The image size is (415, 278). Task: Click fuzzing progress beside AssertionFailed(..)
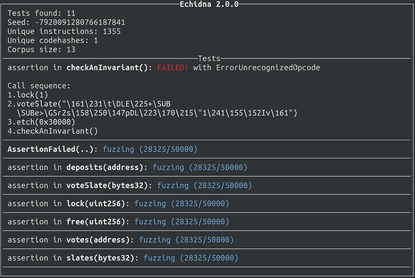coord(150,149)
